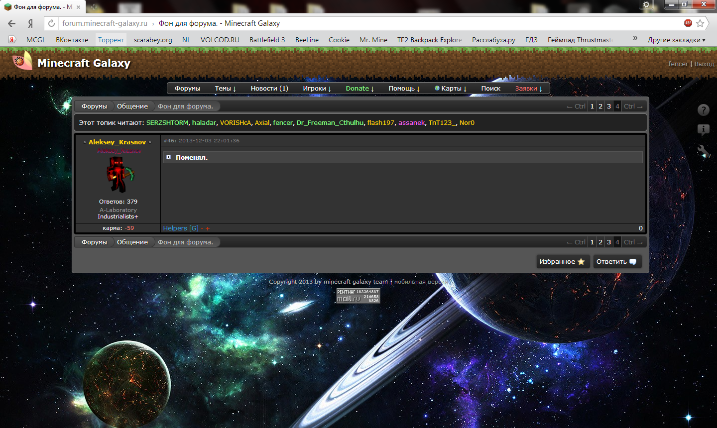Click the post permalink #46
The width and height of the screenshot is (717, 428).
click(169, 140)
